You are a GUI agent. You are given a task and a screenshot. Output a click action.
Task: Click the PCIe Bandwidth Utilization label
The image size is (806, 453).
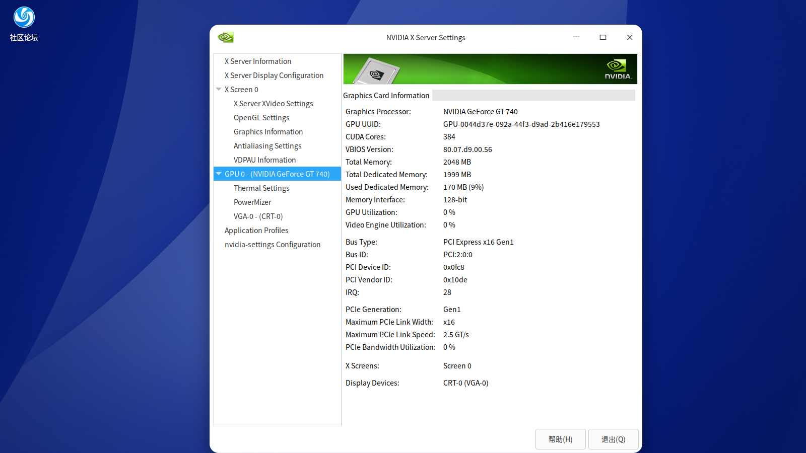(x=390, y=347)
